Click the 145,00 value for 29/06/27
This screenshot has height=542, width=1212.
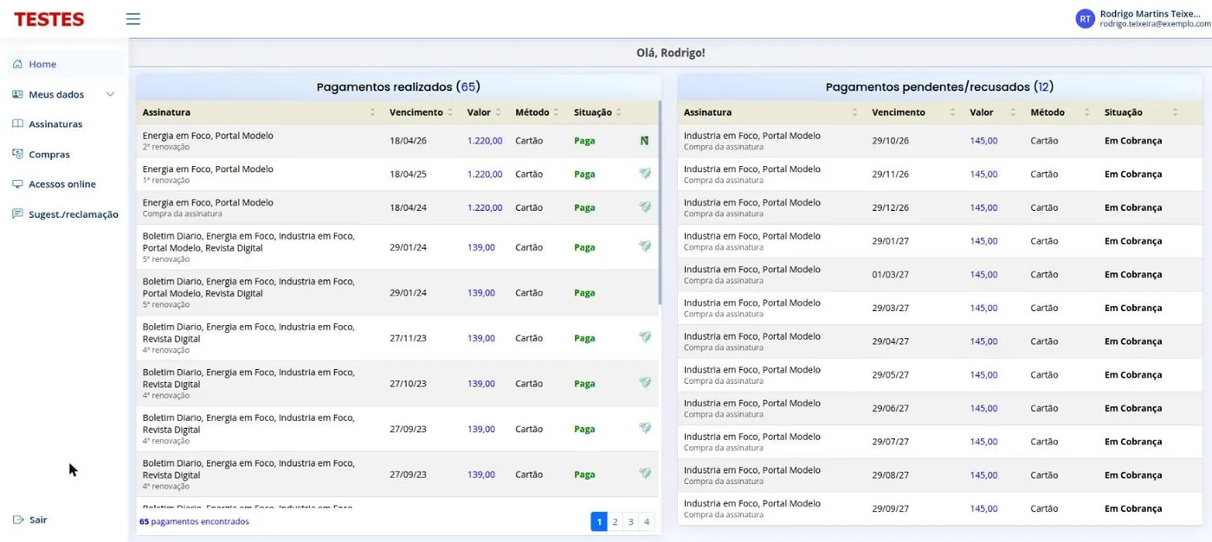[x=983, y=408]
